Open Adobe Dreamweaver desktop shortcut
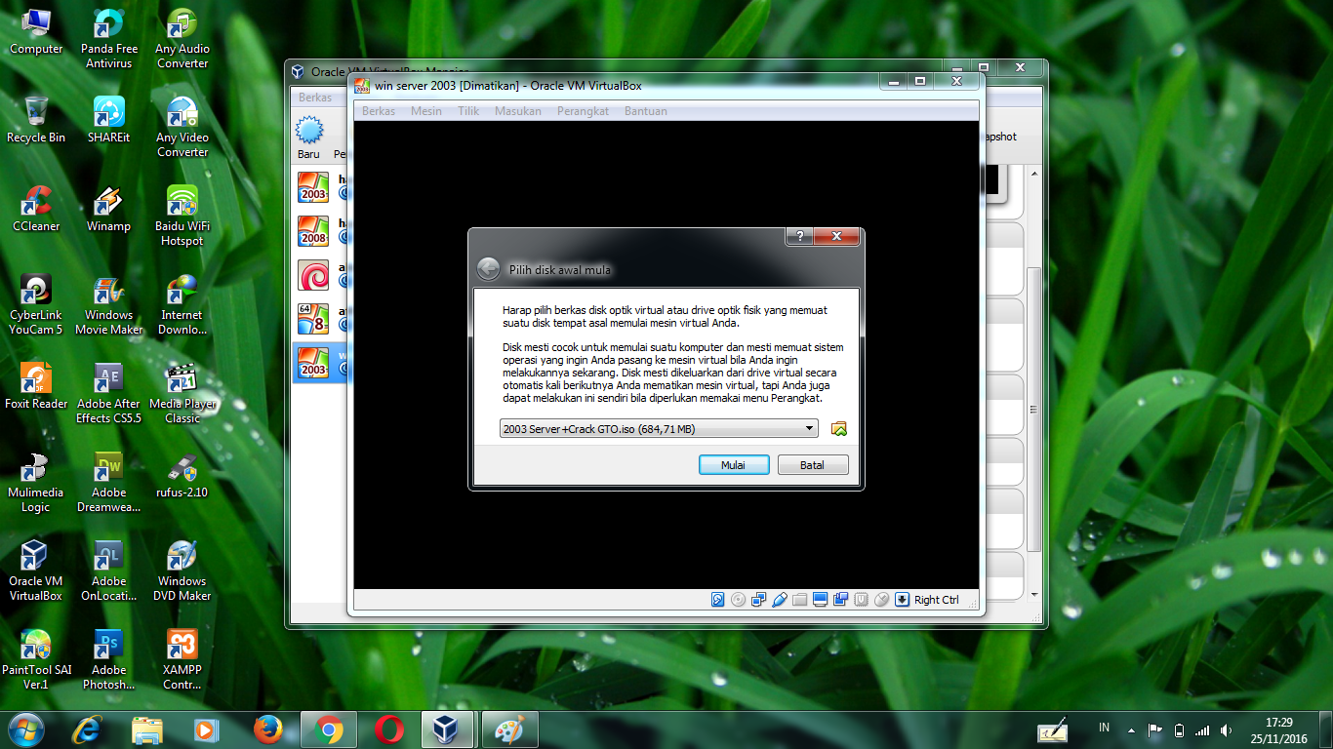The image size is (1333, 749). [108, 482]
